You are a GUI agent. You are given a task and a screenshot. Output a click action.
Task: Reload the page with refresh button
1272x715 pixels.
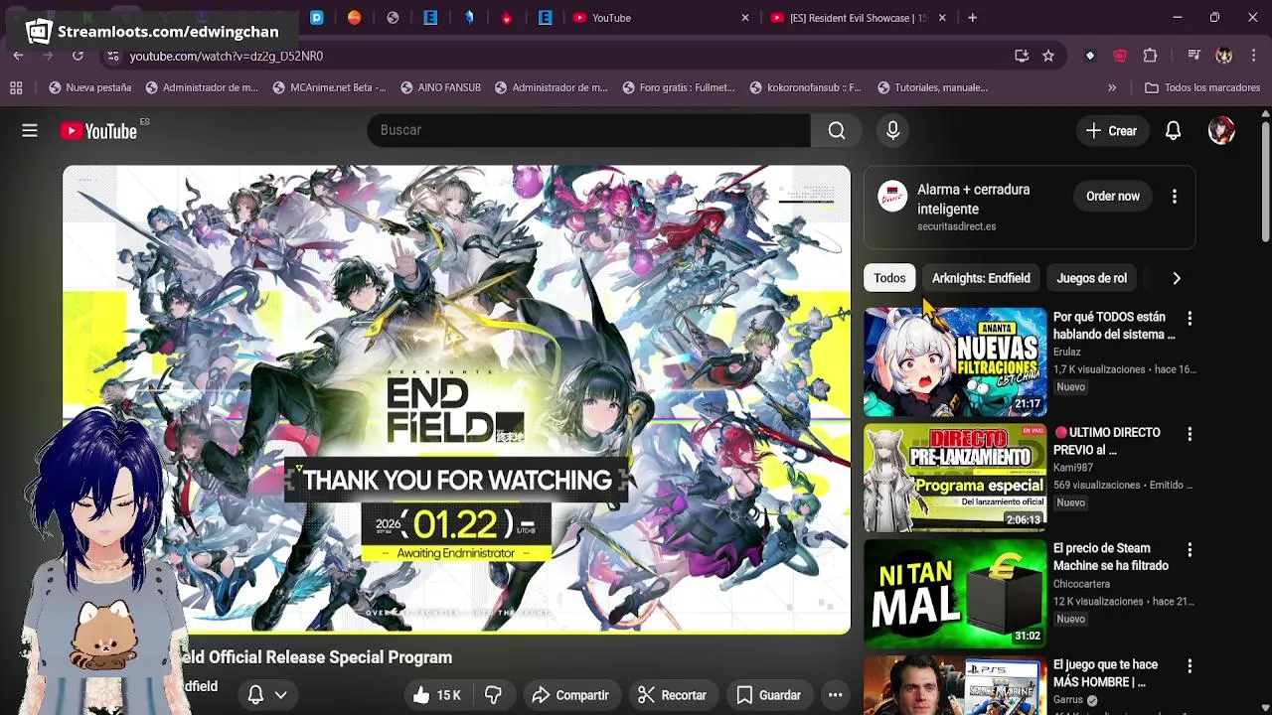coord(78,56)
